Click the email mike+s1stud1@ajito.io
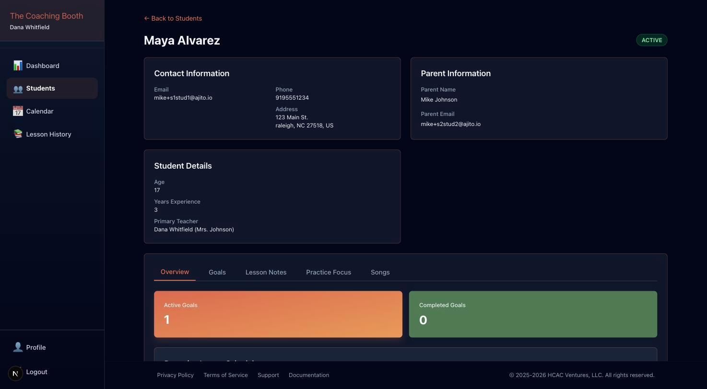707x389 pixels. tap(183, 98)
